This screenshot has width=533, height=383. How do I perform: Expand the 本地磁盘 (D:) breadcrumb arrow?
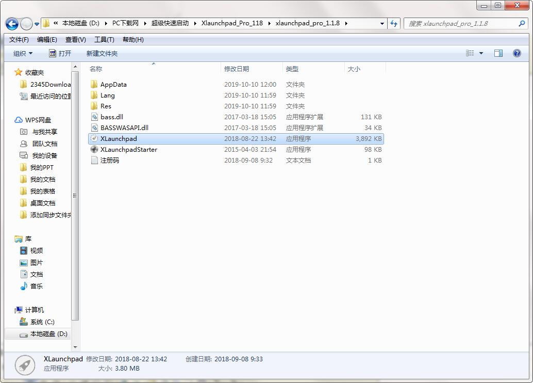[106, 24]
